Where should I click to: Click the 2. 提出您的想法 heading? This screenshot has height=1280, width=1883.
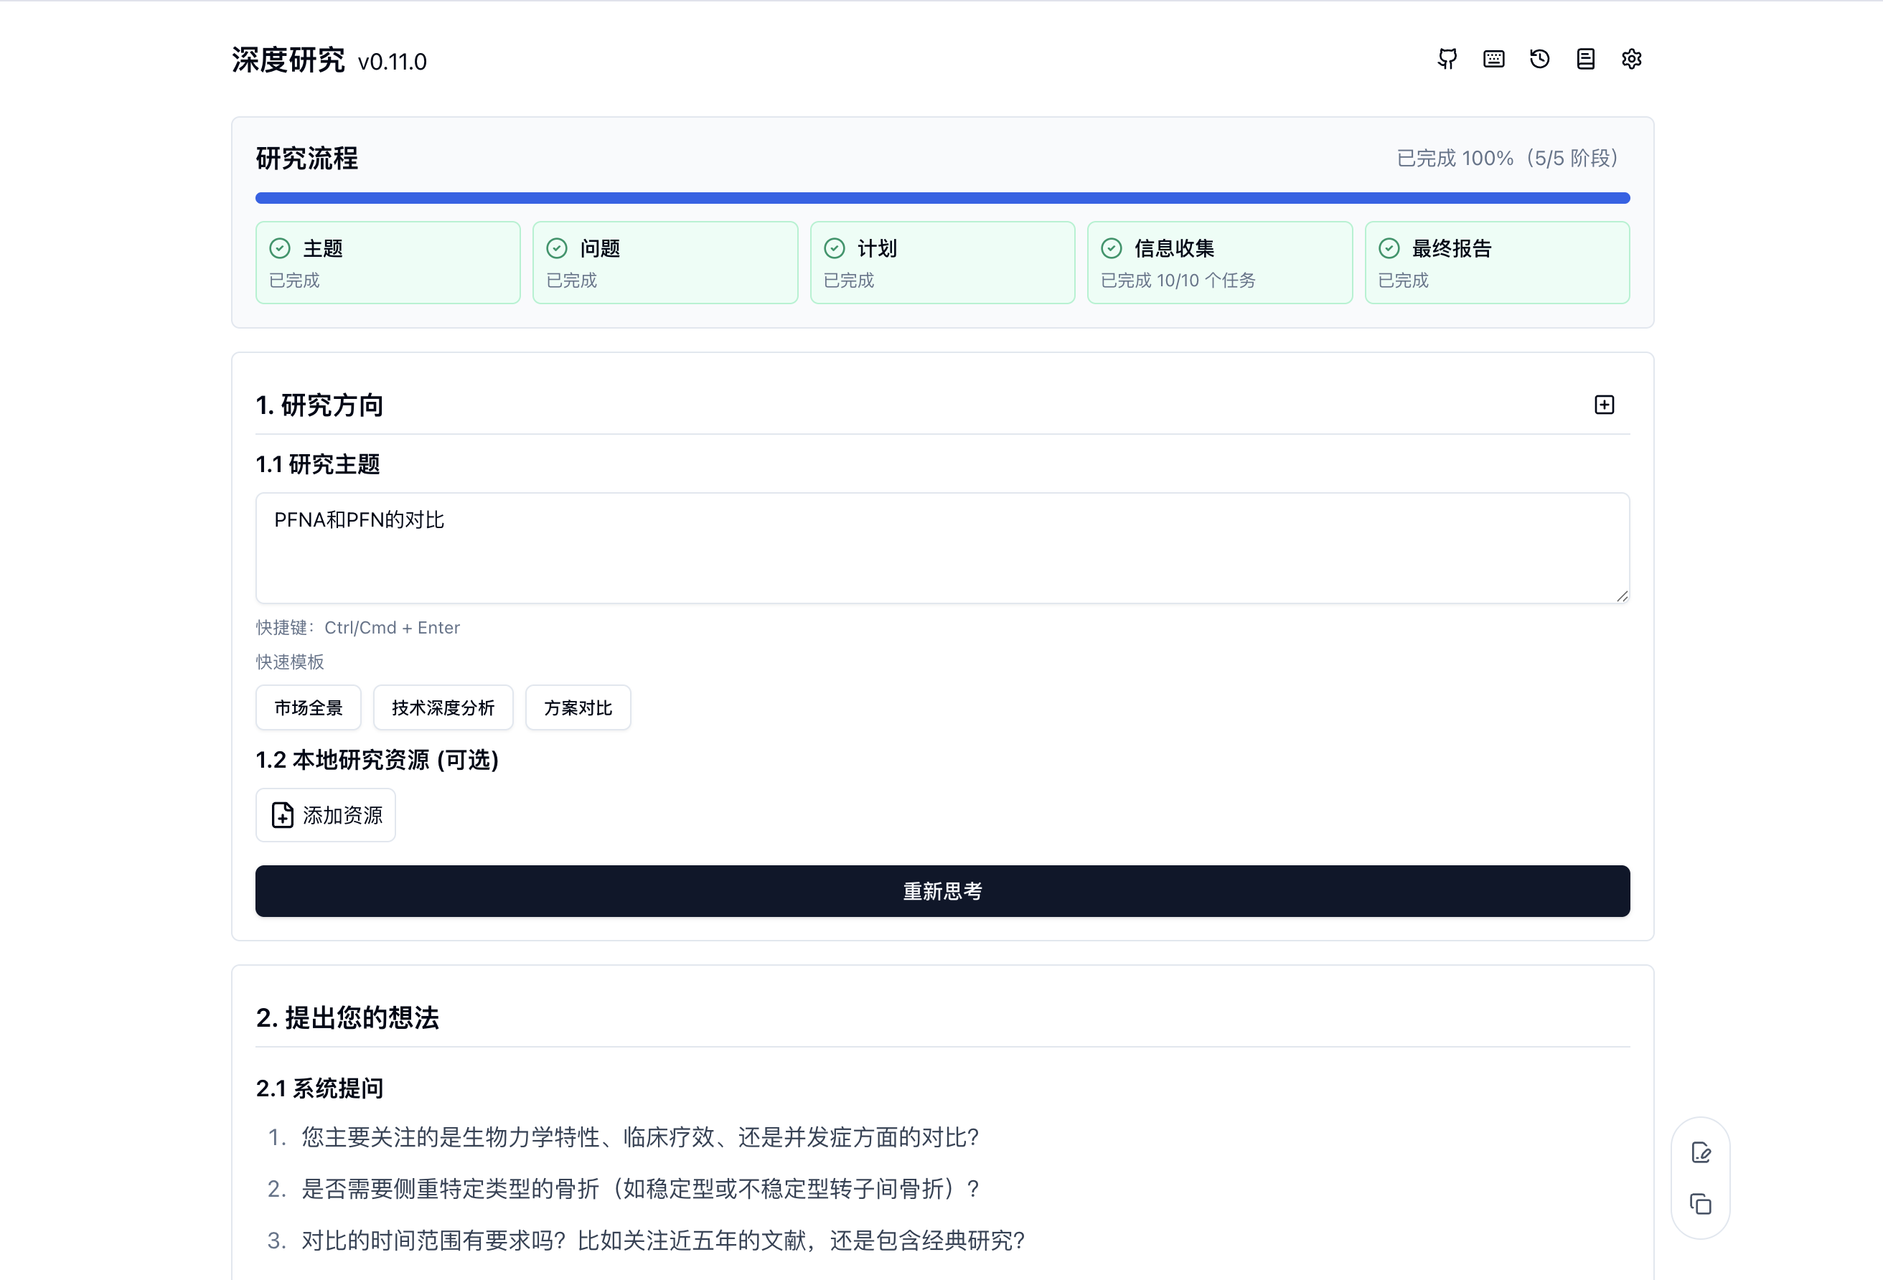pos(347,1017)
